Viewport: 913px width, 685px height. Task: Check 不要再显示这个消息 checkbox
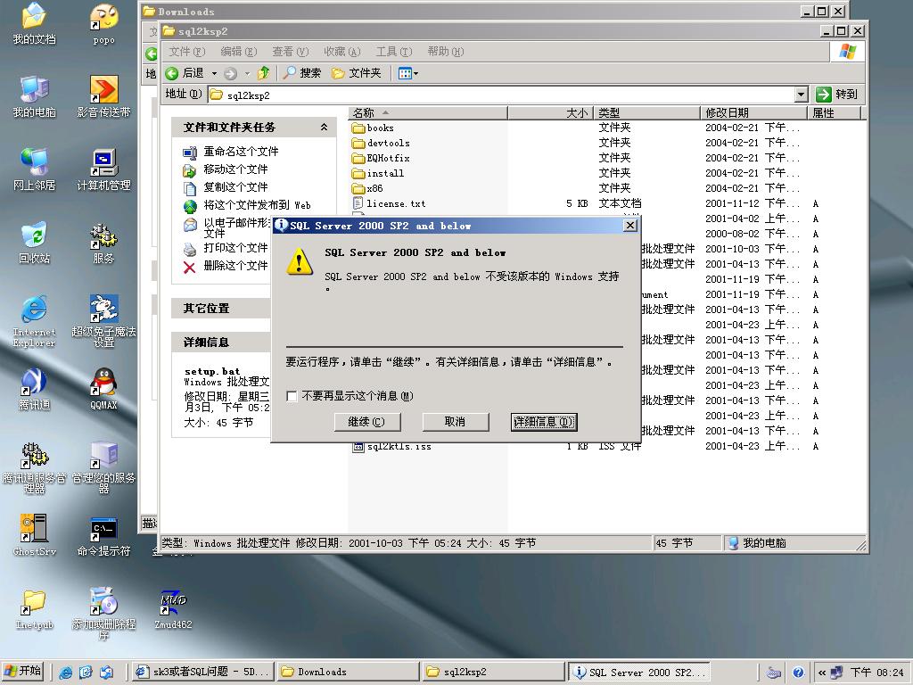point(292,396)
